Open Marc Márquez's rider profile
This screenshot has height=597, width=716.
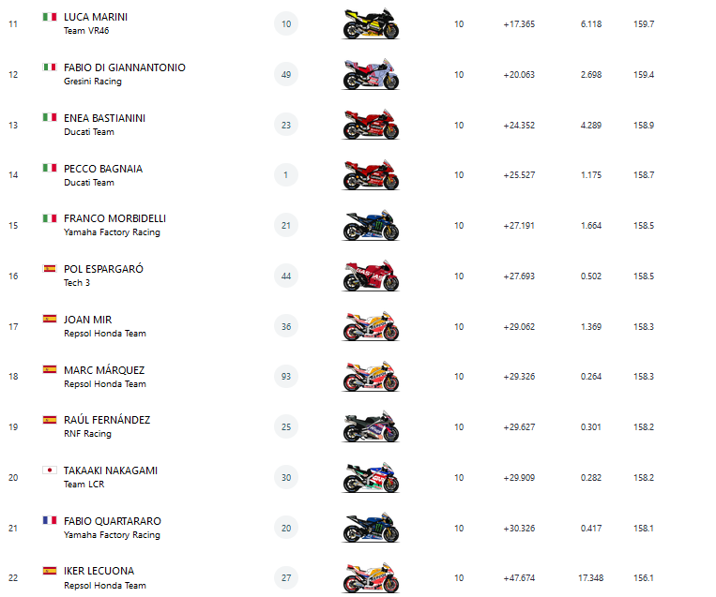coord(104,370)
